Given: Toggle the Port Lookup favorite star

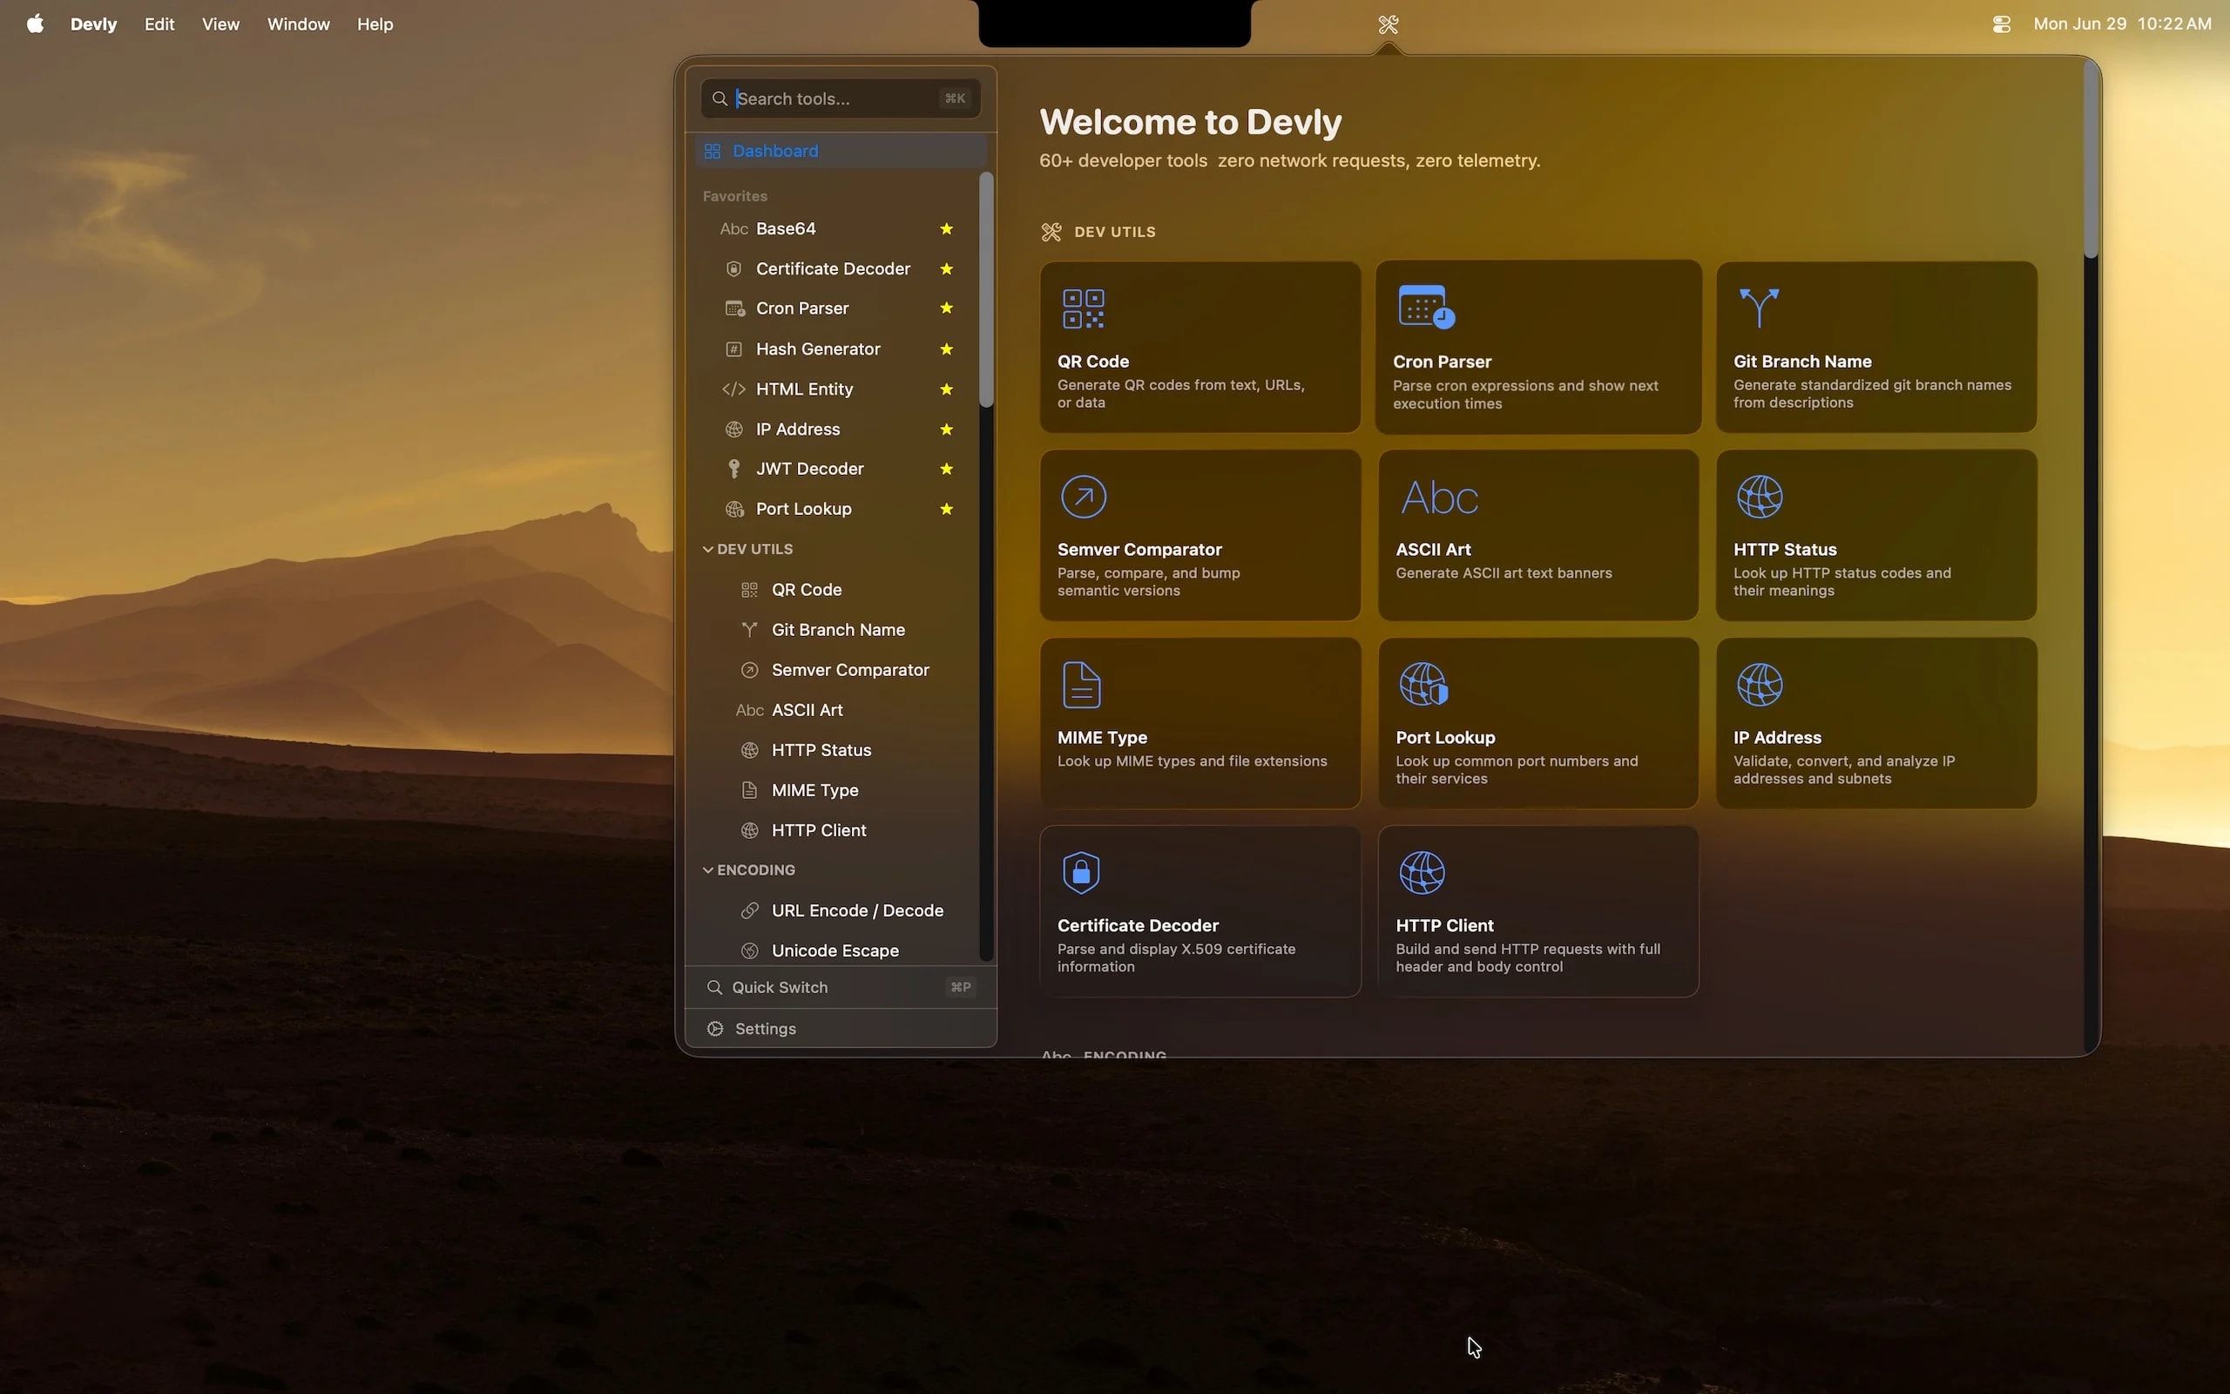Looking at the screenshot, I should [946, 509].
